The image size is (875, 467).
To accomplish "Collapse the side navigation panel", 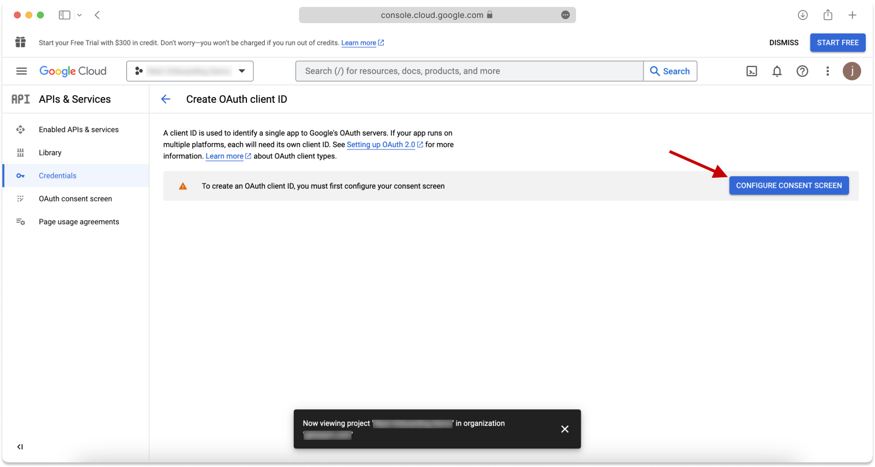I will [x=20, y=446].
